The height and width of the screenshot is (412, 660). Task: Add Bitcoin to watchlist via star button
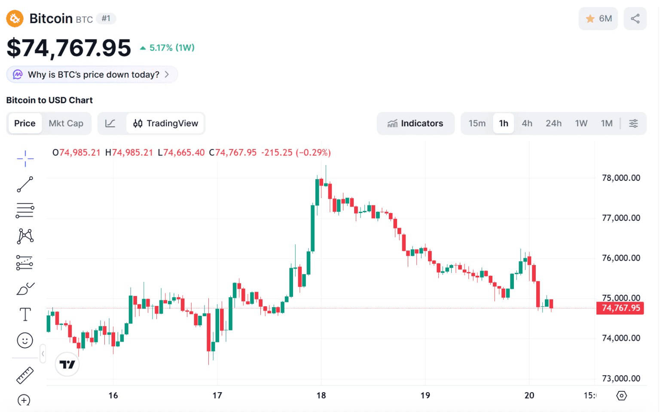(x=598, y=18)
